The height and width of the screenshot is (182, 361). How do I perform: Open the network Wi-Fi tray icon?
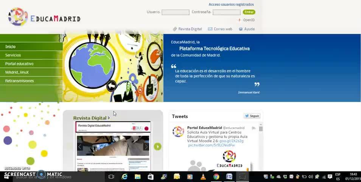pyautogui.click(x=324, y=177)
